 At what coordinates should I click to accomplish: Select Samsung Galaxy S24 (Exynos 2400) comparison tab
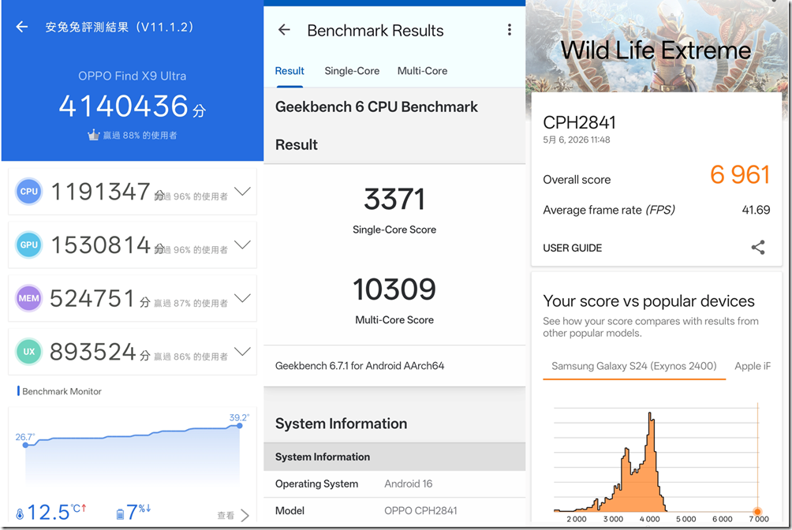pyautogui.click(x=634, y=366)
